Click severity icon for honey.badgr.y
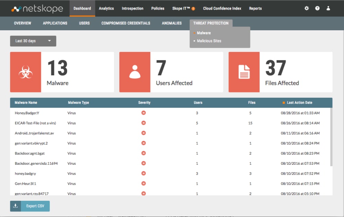The width and height of the screenshot is (344, 217). pyautogui.click(x=143, y=174)
